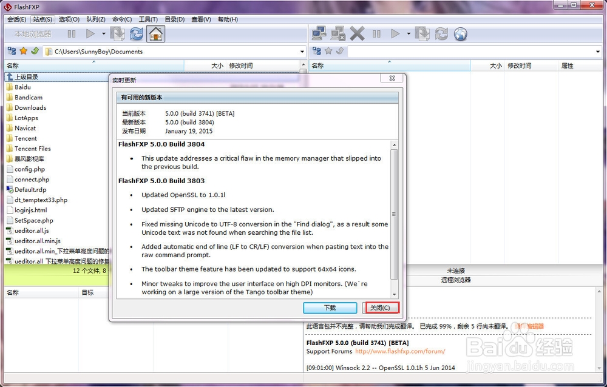Select the Bandicam folder
Screen dimensions: 607x387
(x=29, y=98)
